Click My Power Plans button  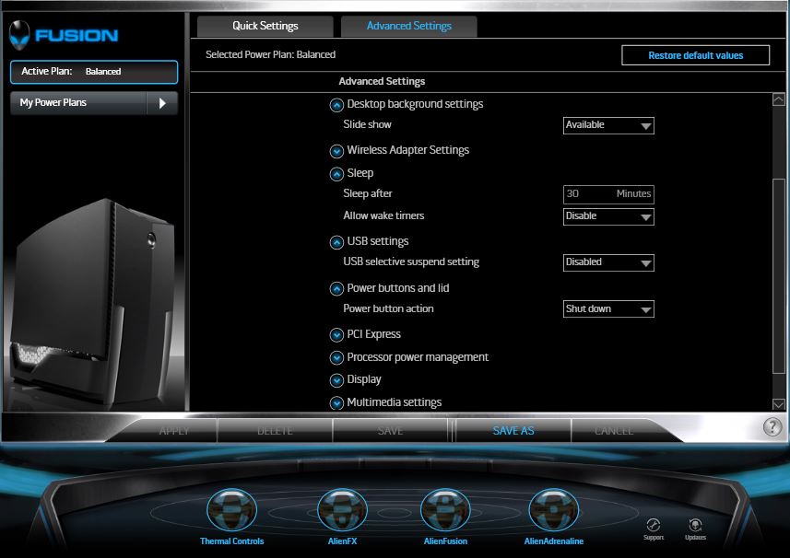click(x=78, y=103)
